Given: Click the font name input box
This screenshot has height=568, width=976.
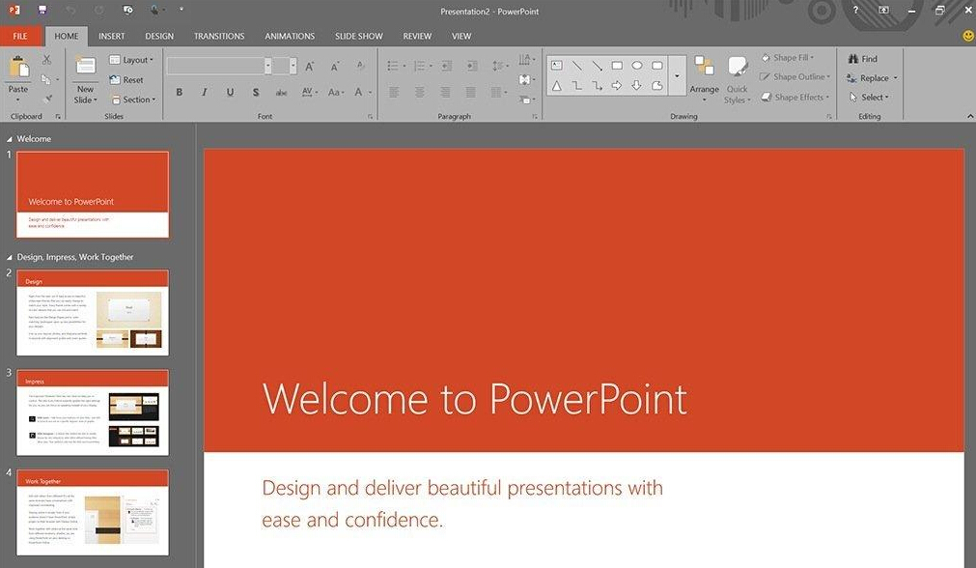Looking at the screenshot, I should [216, 66].
